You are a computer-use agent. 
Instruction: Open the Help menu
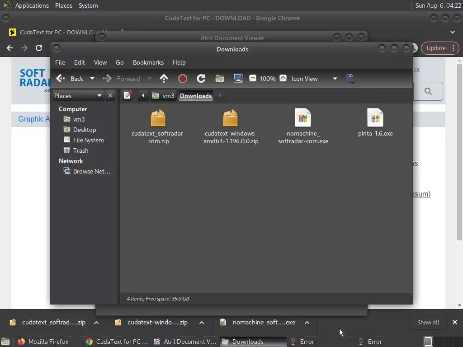point(179,62)
